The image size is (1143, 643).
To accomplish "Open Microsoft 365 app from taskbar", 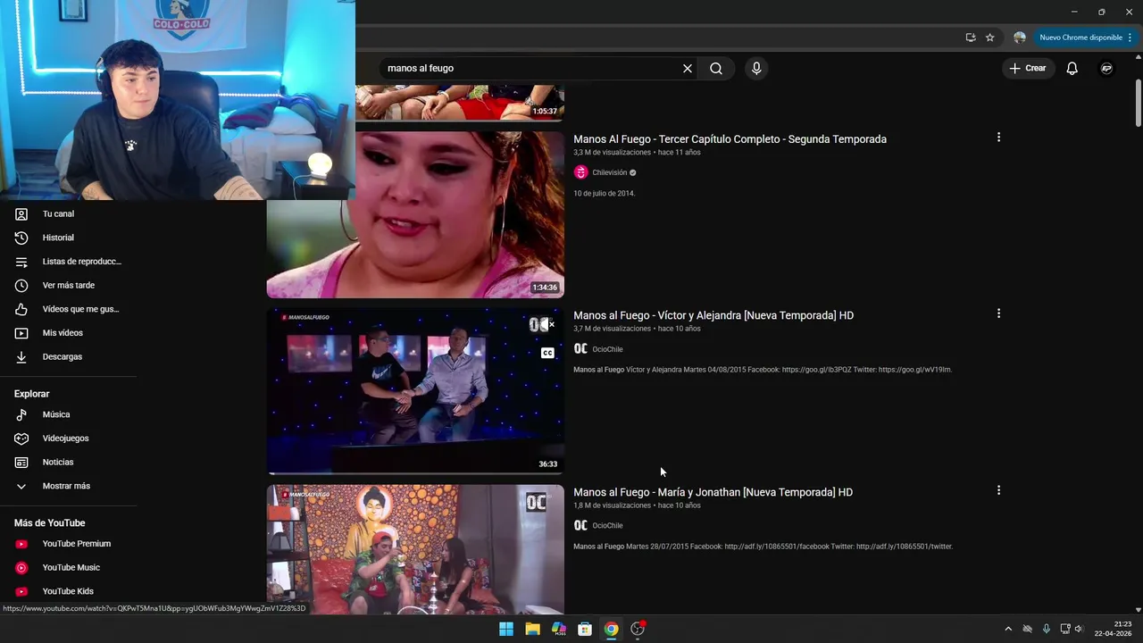I will pyautogui.click(x=559, y=629).
